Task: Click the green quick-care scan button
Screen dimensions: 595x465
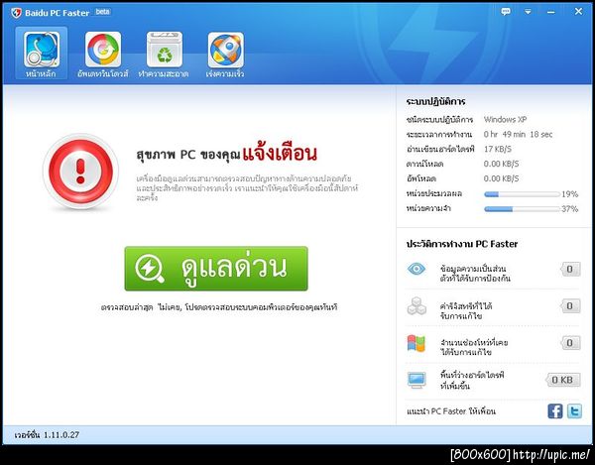Action: (216, 269)
